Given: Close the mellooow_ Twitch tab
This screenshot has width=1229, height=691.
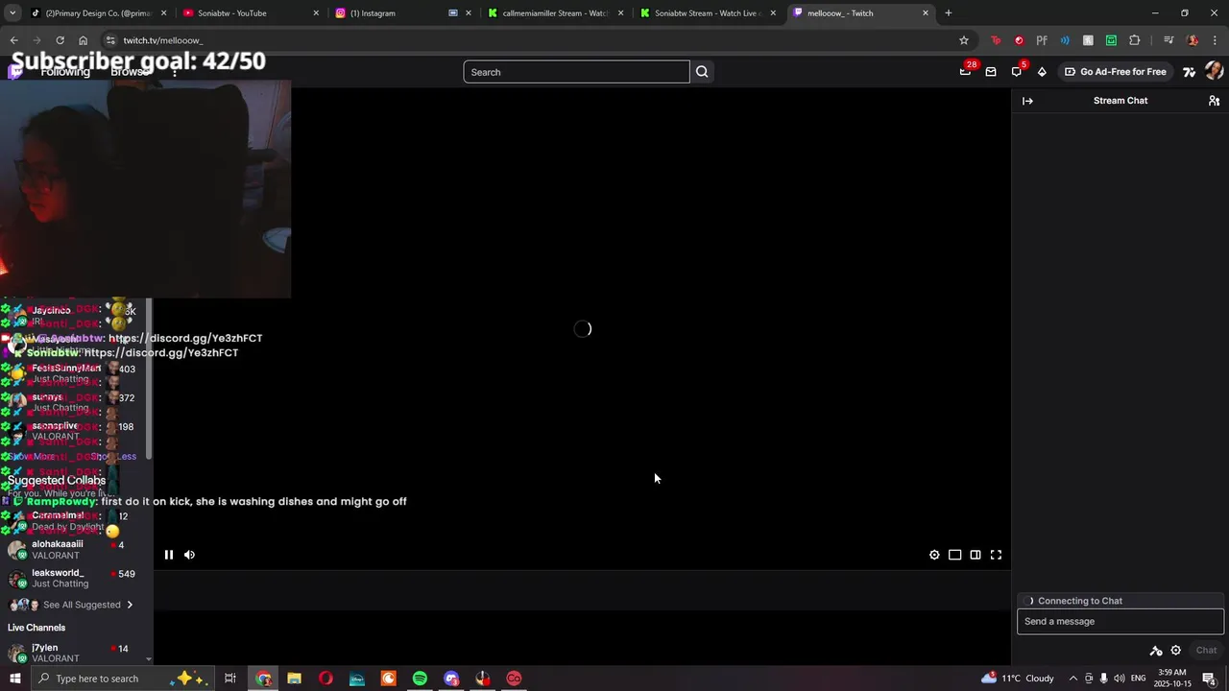Looking at the screenshot, I should tap(926, 13).
